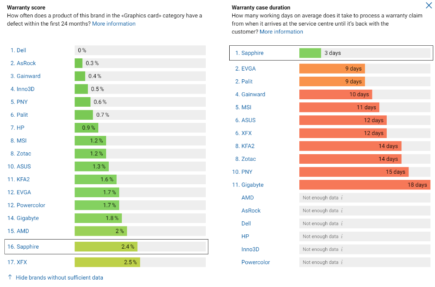Open More information under Warranty score
Viewport: 435px width, 287px height.
[x=114, y=24]
